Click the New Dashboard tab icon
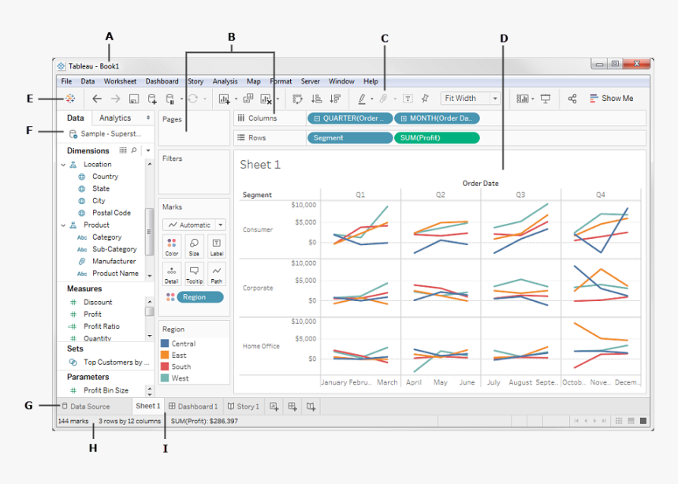Screen dimensions: 678x484 coord(292,407)
